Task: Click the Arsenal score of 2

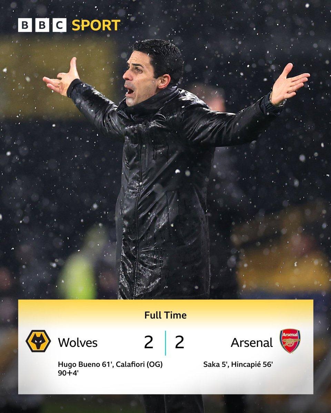Action: point(179,342)
